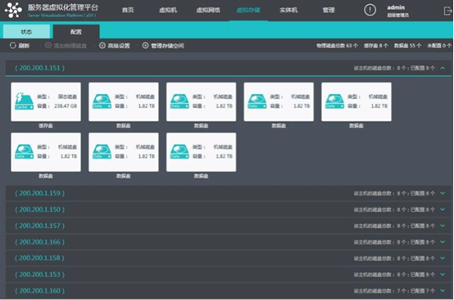Click the (200.200.1.159) host address
The height and width of the screenshot is (300, 454).
pos(39,193)
